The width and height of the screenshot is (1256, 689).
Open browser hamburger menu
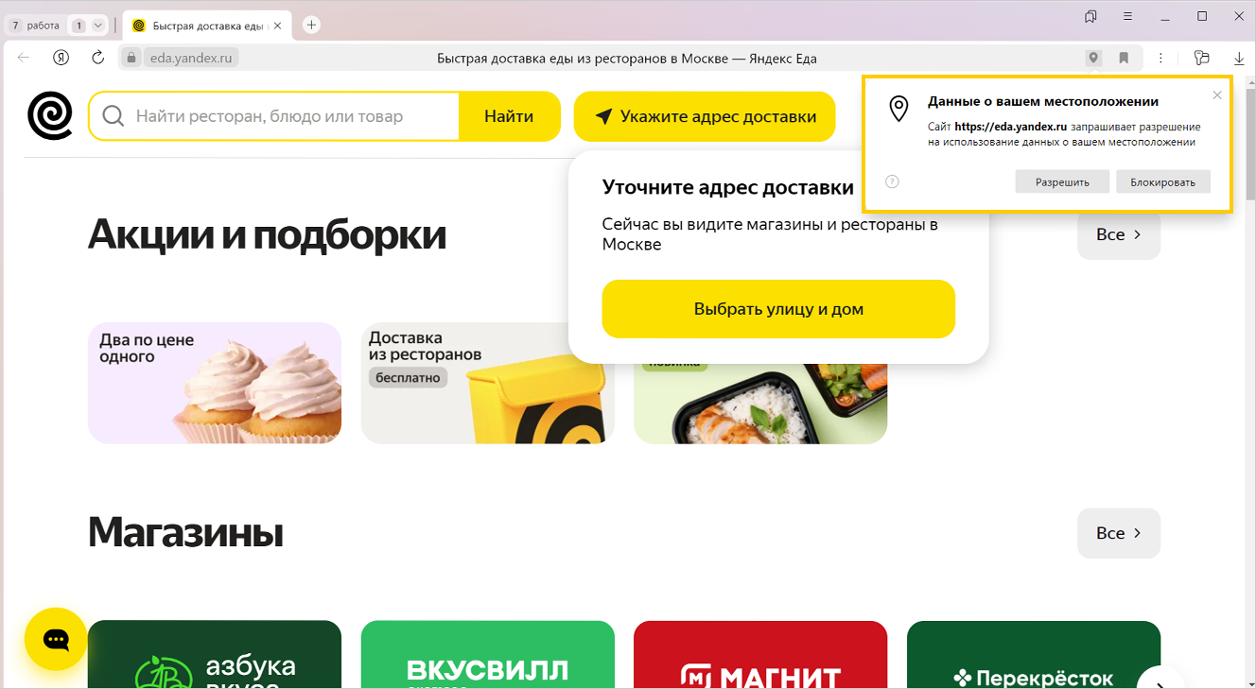1127,16
